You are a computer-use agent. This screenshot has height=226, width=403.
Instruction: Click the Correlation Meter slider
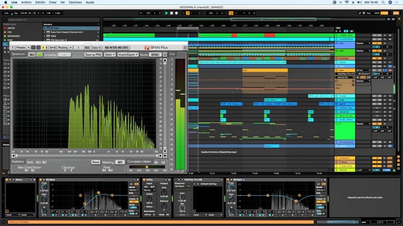tap(147, 167)
